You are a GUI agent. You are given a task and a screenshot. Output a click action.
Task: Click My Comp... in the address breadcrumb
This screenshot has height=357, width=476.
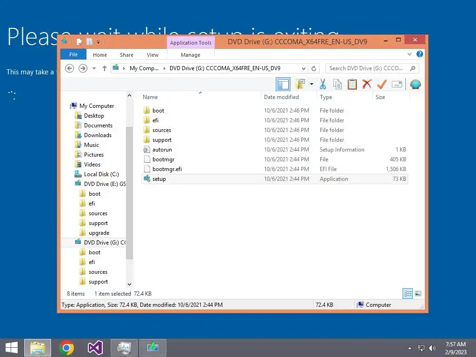tap(144, 68)
